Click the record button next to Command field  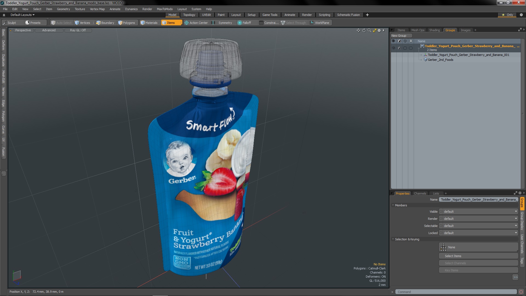coord(521,292)
